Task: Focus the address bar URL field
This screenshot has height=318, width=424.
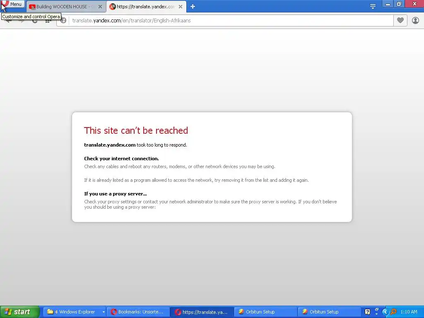Action: pos(231,21)
